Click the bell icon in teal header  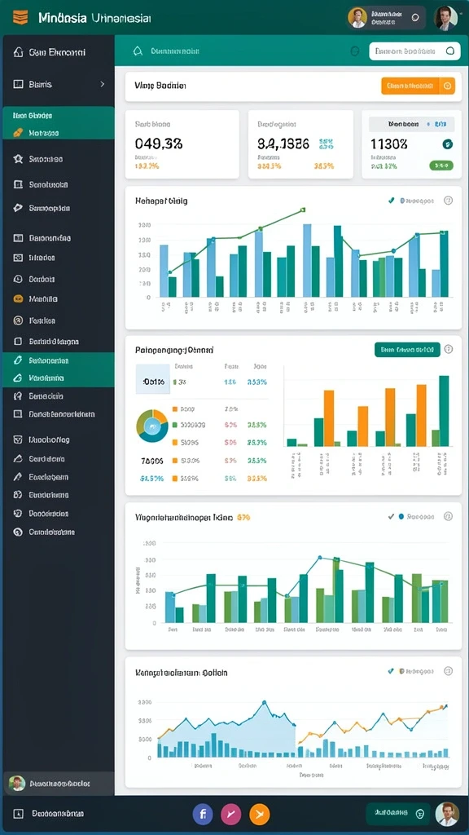coord(138,51)
